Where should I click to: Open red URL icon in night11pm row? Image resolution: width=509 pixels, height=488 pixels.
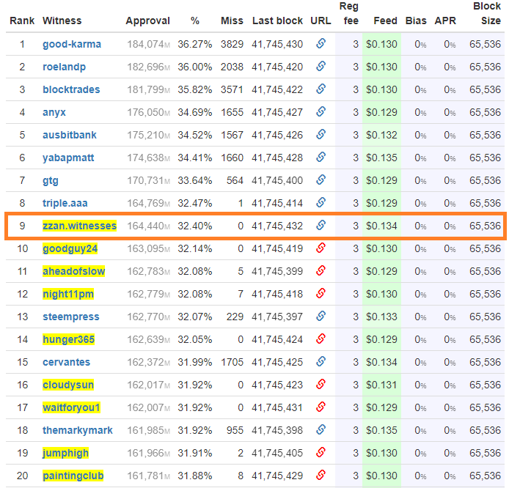(x=321, y=294)
